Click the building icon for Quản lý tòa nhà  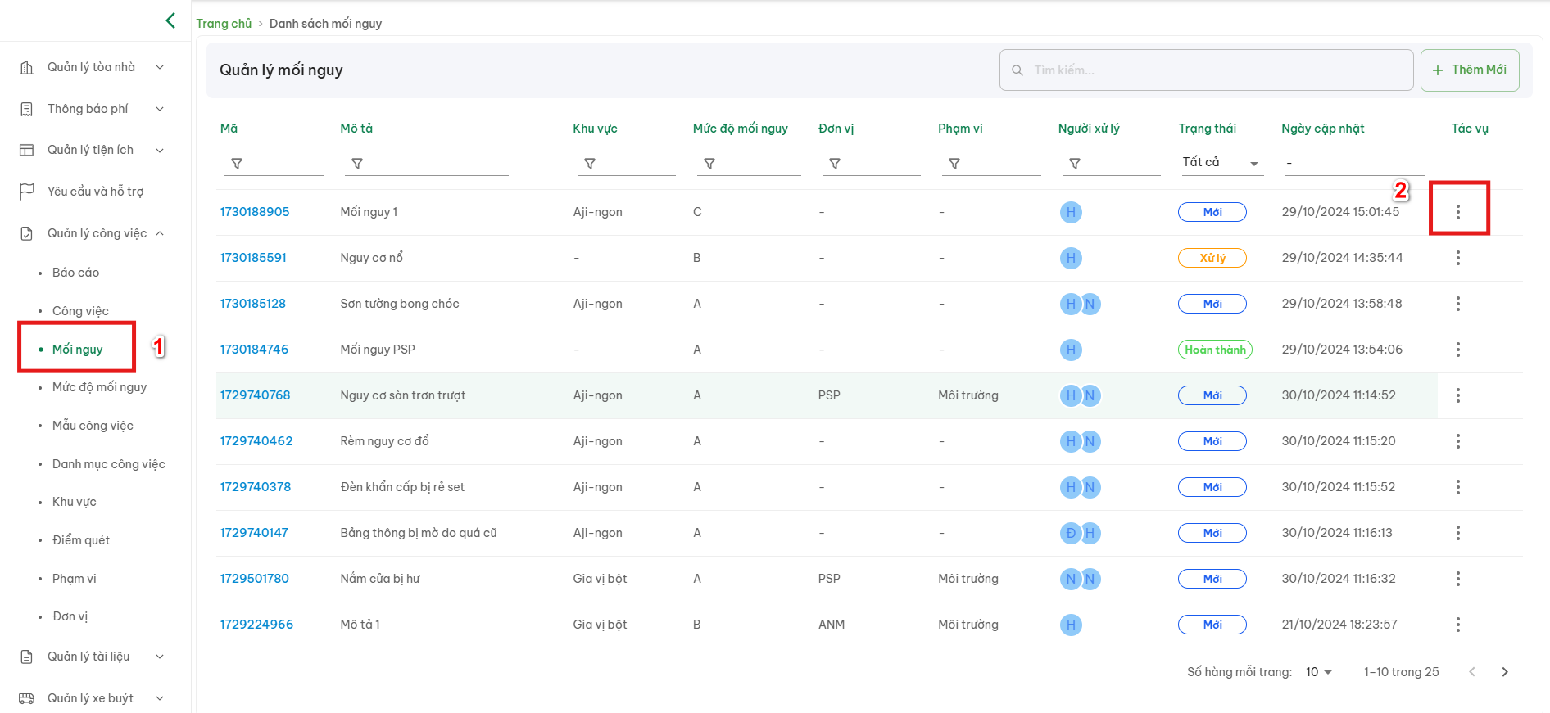27,67
